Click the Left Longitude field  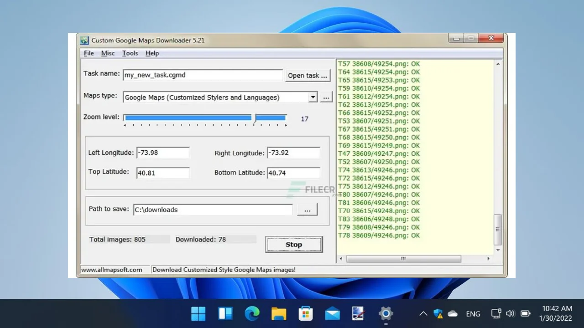163,153
